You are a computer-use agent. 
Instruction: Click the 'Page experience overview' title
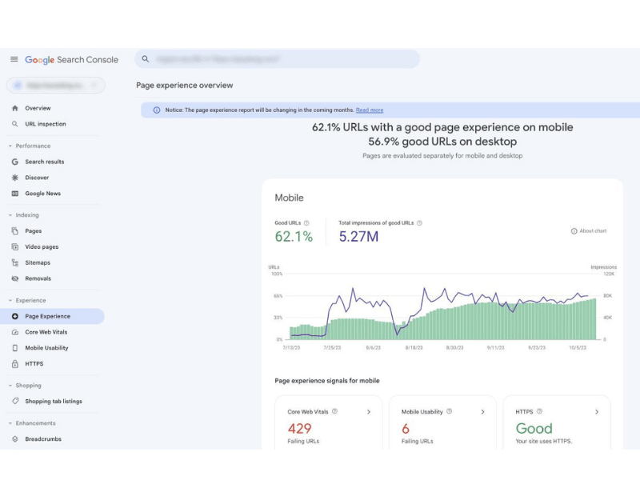185,86
